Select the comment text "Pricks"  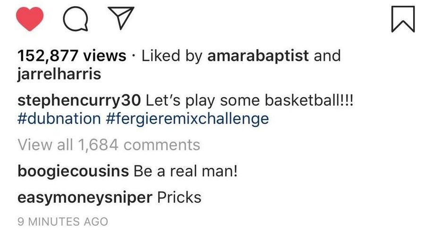[x=179, y=197]
